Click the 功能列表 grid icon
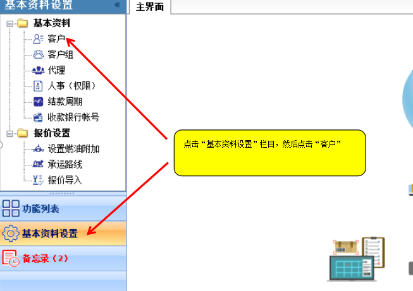Image resolution: width=413 pixels, height=291 pixels. (x=11, y=208)
